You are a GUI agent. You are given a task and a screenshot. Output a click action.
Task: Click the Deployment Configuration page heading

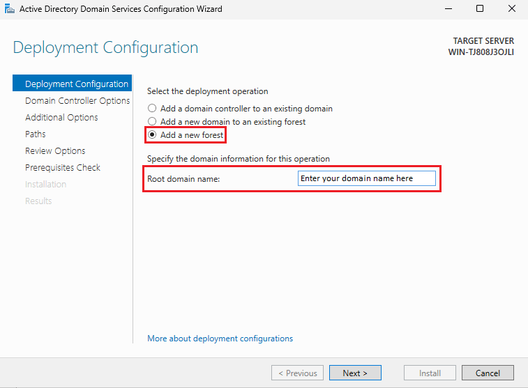[105, 47]
